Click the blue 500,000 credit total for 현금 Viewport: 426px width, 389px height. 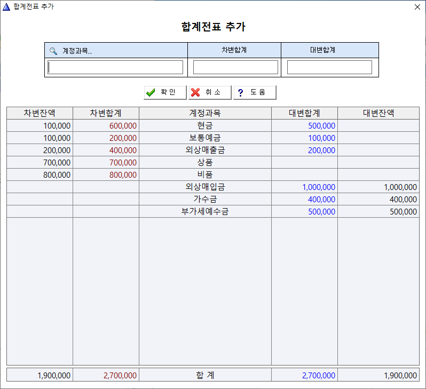[x=322, y=126]
